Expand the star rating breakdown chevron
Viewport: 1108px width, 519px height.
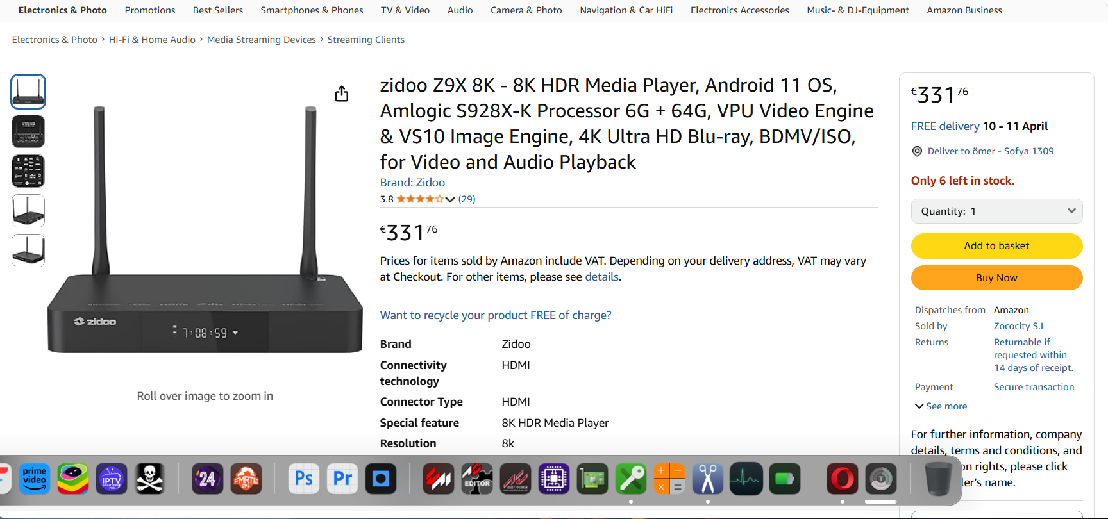click(450, 199)
